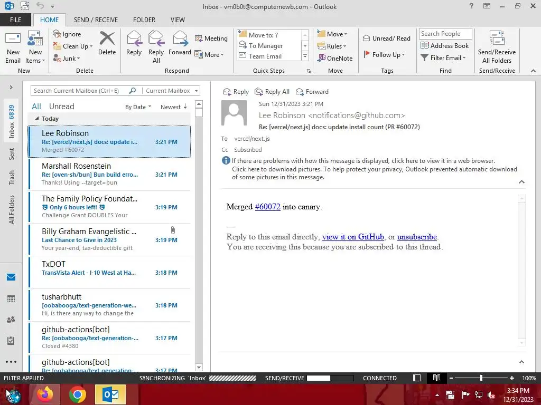Click Reply in the reading pane
The width and height of the screenshot is (541, 405).
click(236, 92)
